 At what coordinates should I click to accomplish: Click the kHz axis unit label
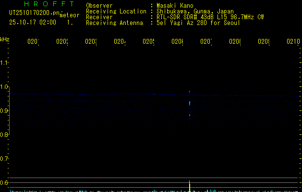coord(5,39)
